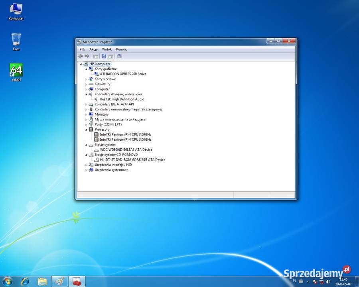Screen dimensions: 359x287
Task: Expand the Komputer branch arrow in tree
Action: tap(86, 89)
